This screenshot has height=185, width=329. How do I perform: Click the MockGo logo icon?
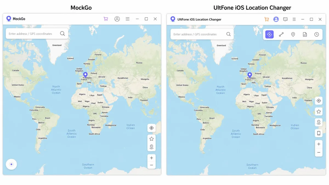[x=9, y=19]
